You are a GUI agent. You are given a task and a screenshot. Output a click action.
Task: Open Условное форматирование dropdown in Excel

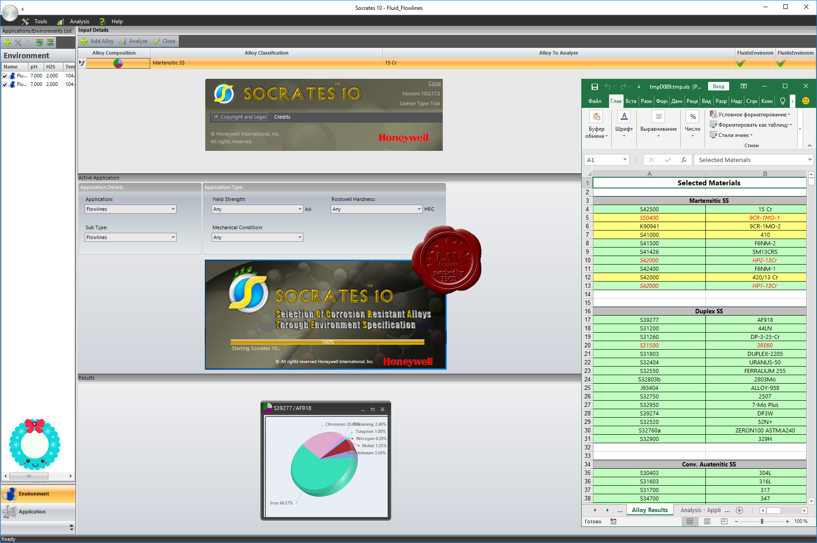[x=751, y=115]
